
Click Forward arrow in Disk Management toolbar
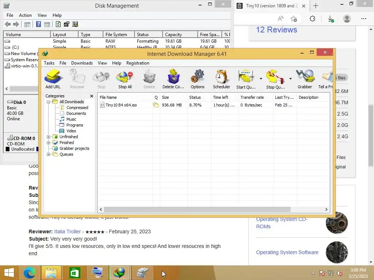tap(16, 24)
